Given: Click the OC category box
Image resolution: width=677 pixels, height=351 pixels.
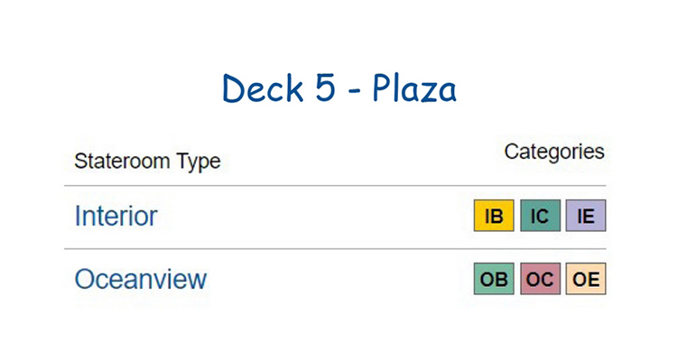Looking at the screenshot, I should coord(540,279).
